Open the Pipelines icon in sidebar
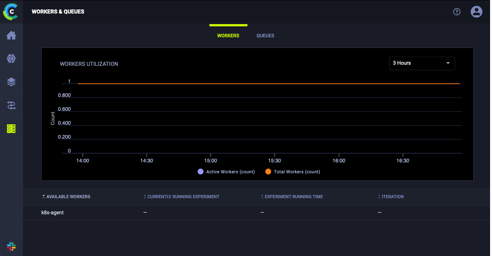The width and height of the screenshot is (493, 256). click(11, 106)
